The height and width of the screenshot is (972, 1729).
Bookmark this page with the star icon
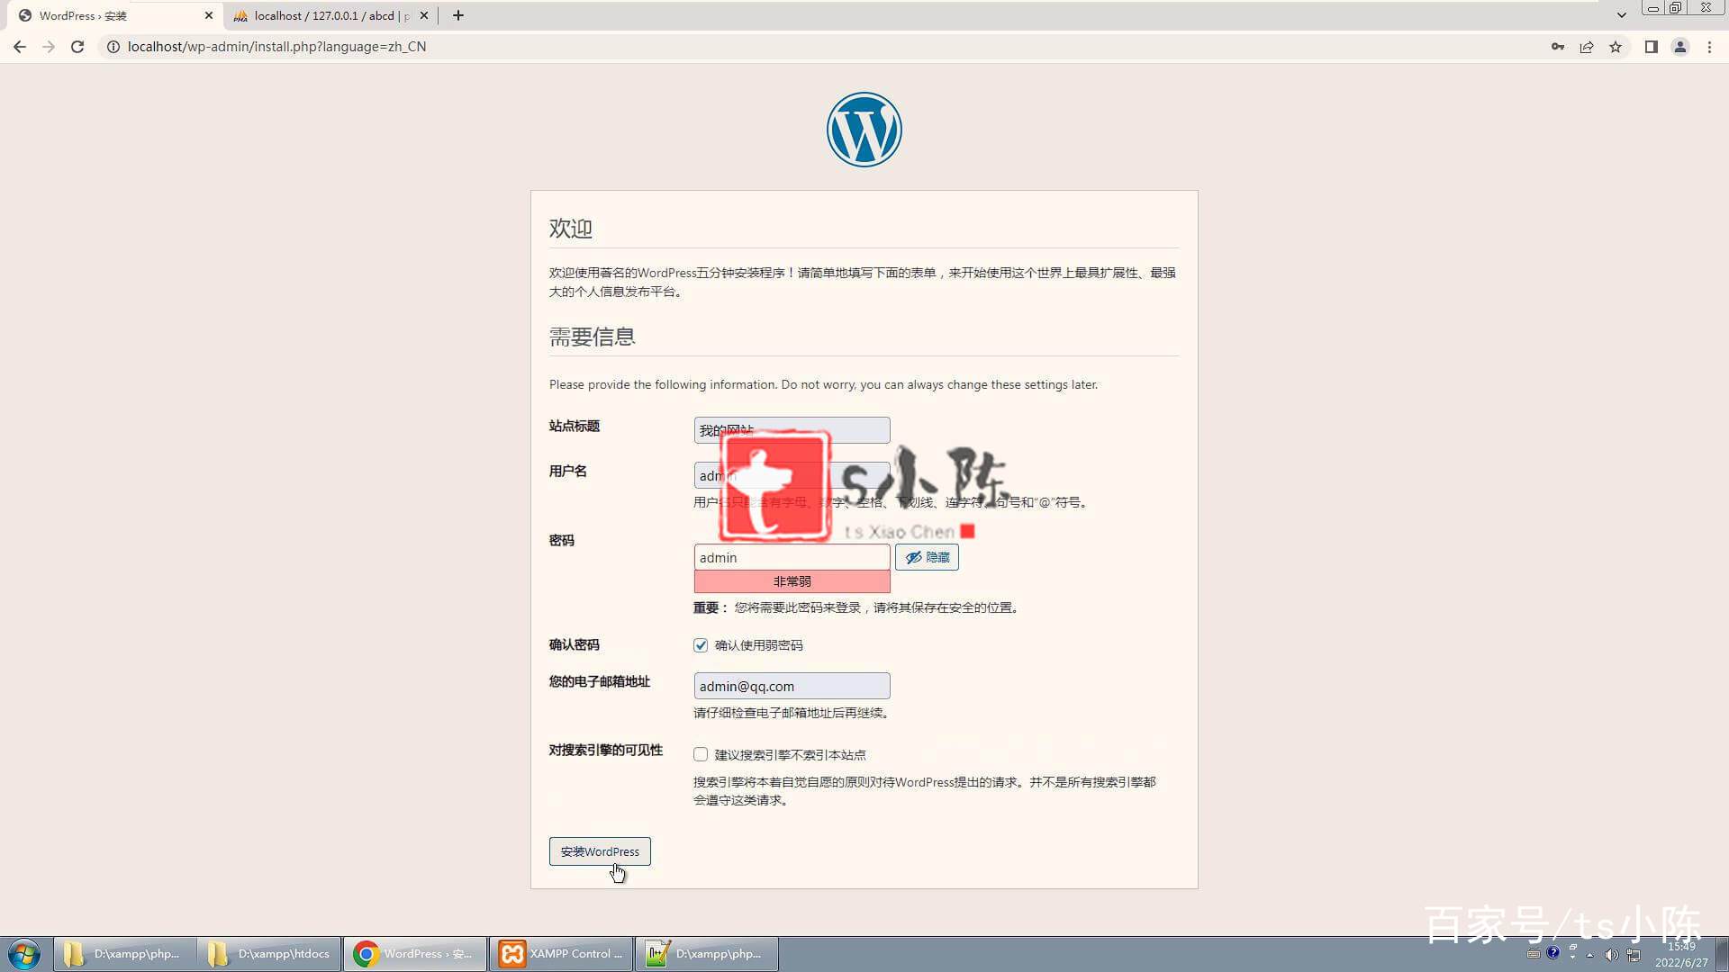1616,47
